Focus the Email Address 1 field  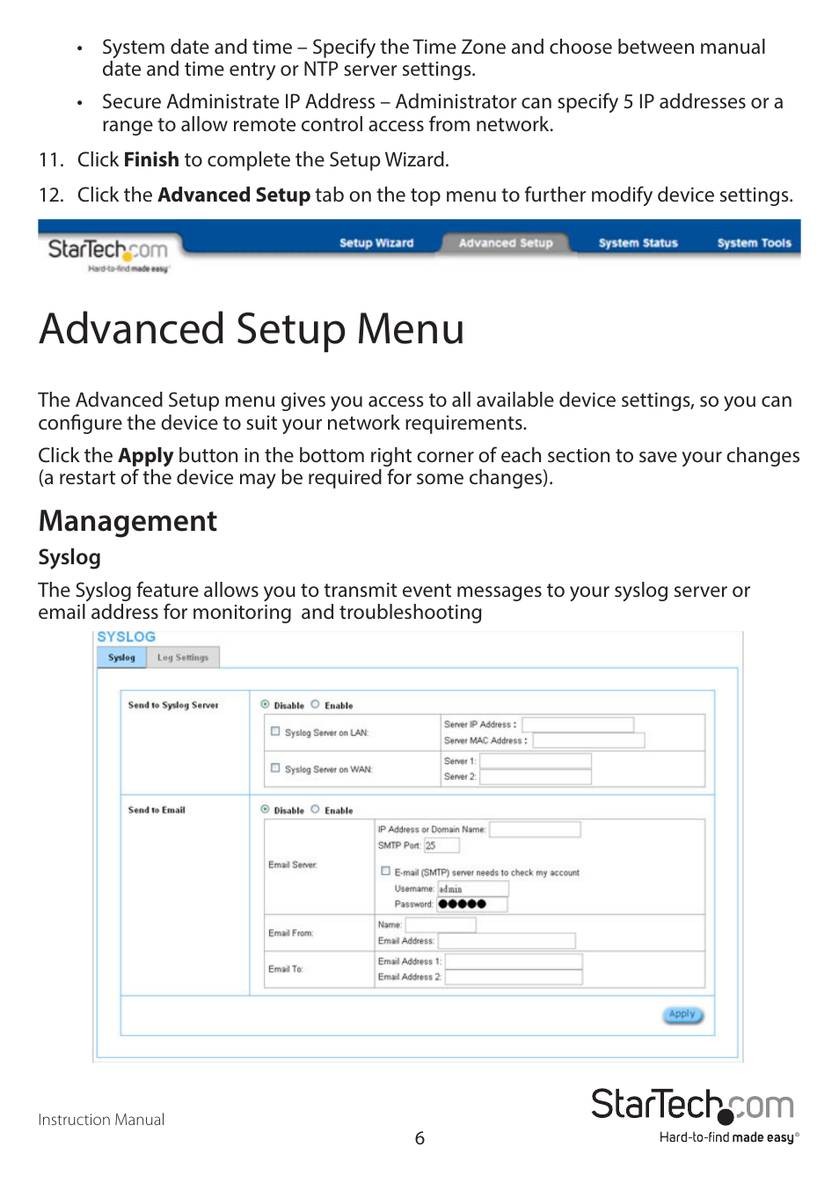click(x=514, y=961)
